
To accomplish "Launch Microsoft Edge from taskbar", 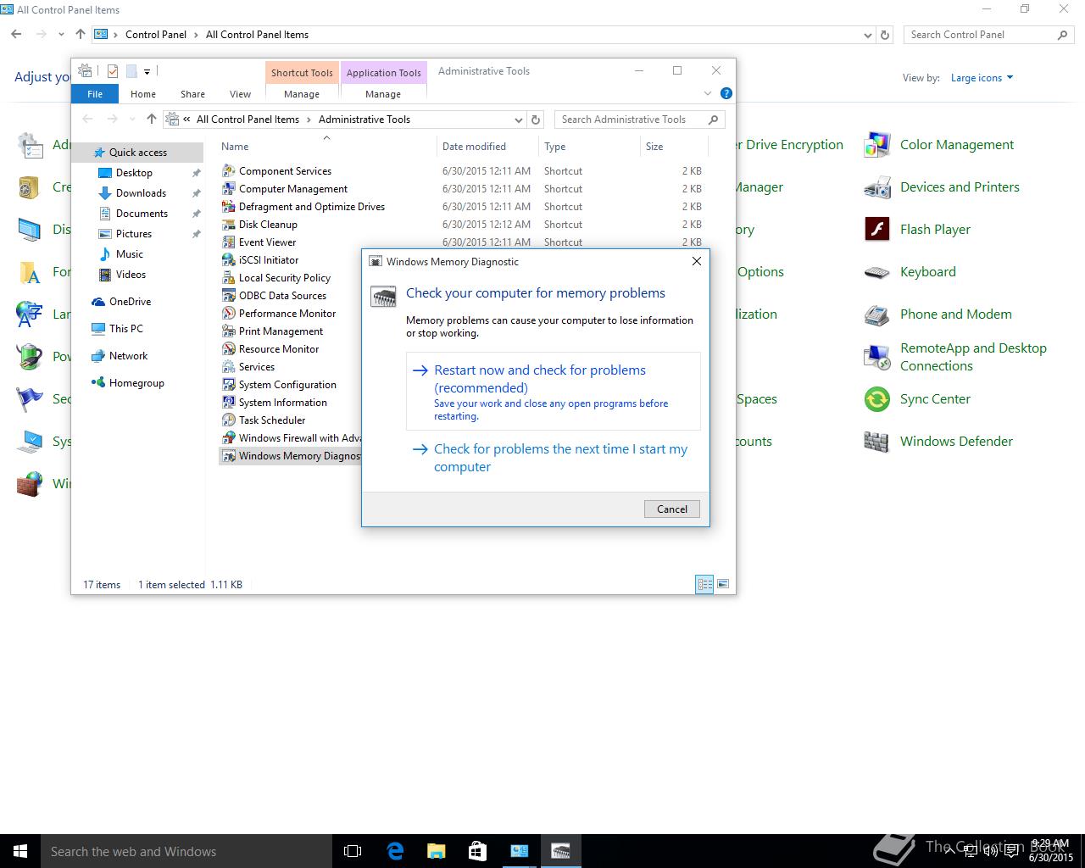I will (x=395, y=851).
